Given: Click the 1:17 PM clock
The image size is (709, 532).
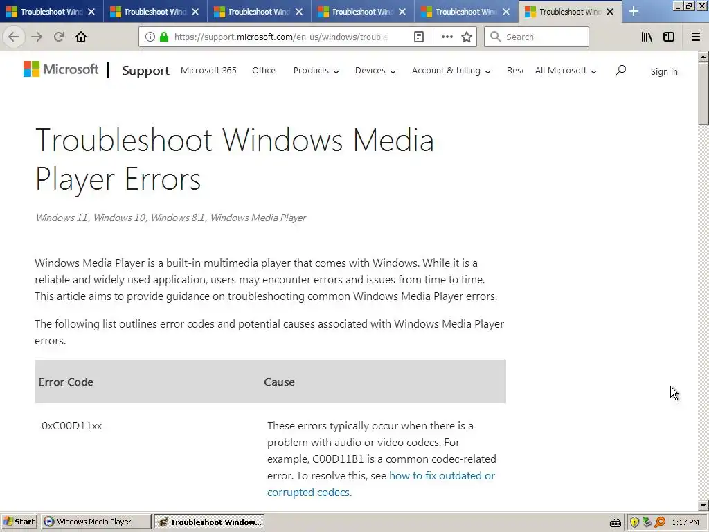Looking at the screenshot, I should point(685,522).
